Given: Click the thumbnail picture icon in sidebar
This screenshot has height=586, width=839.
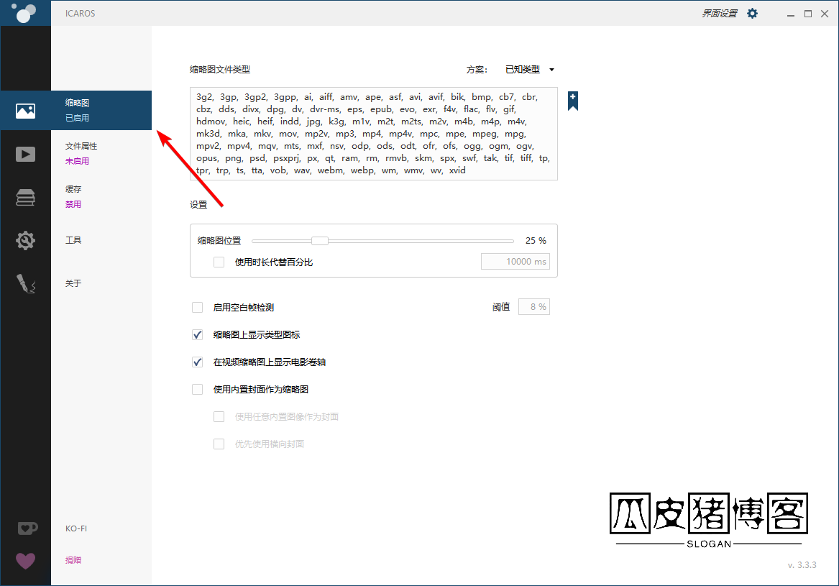Looking at the screenshot, I should 25,111.
